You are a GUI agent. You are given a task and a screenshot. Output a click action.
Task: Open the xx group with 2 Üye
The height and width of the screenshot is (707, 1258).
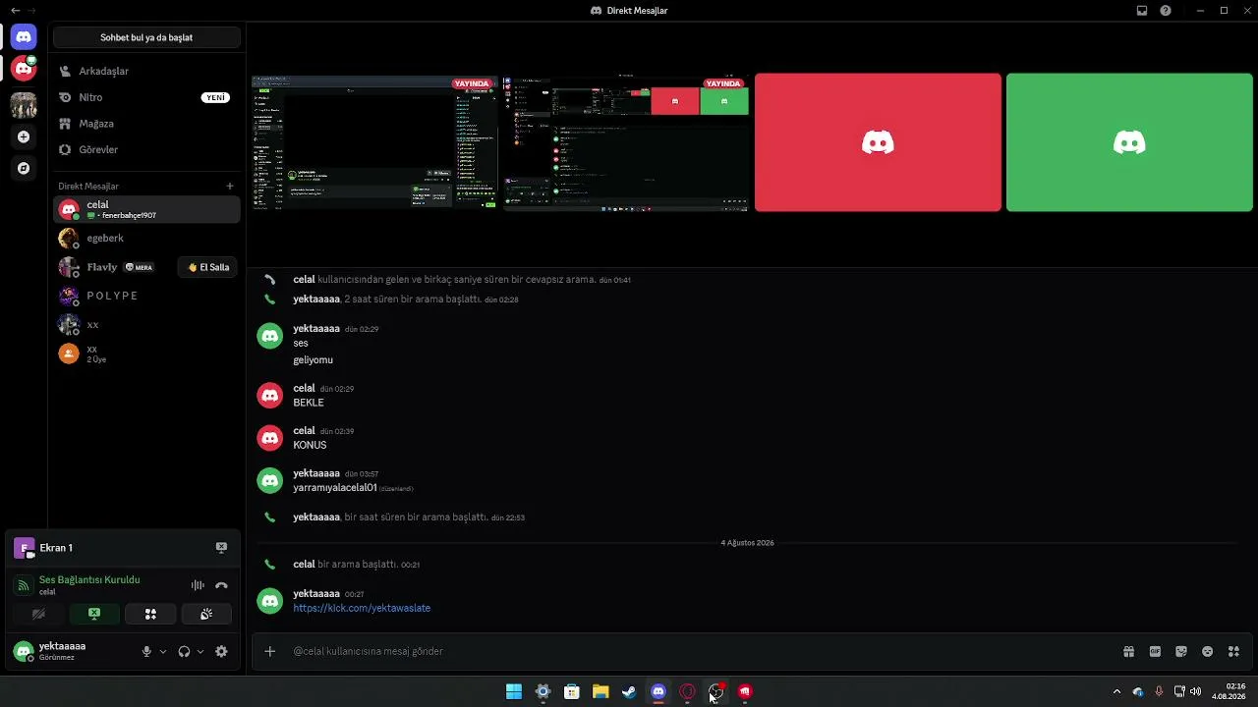click(x=146, y=353)
